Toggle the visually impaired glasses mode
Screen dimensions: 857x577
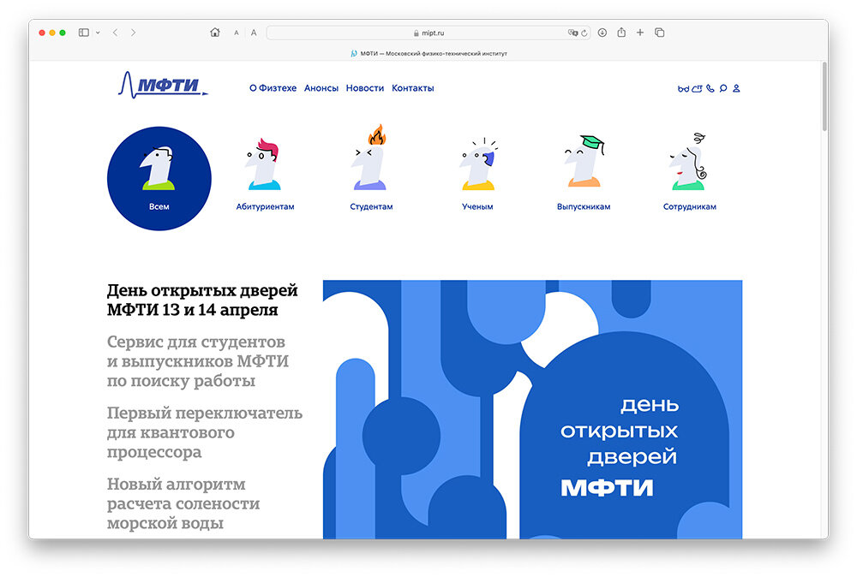(683, 88)
